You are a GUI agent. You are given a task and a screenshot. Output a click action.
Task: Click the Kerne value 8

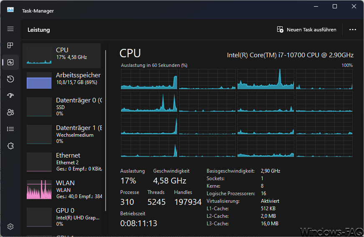click(262, 186)
